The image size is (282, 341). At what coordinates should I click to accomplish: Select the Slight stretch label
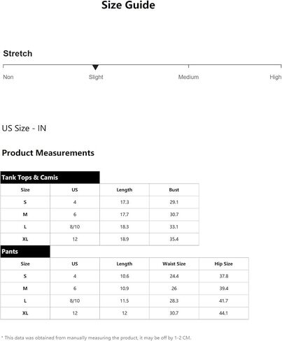(96, 77)
